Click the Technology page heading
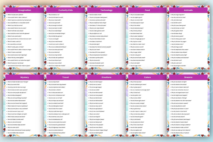This screenshot has height=142, width=213. pyautogui.click(x=106, y=10)
